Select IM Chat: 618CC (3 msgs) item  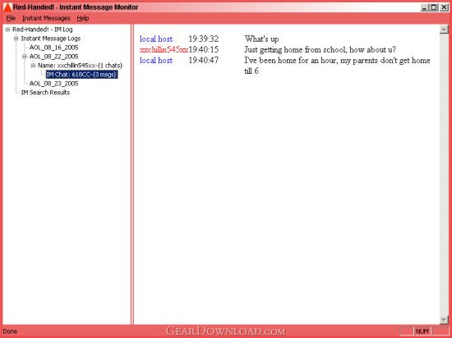82,75
